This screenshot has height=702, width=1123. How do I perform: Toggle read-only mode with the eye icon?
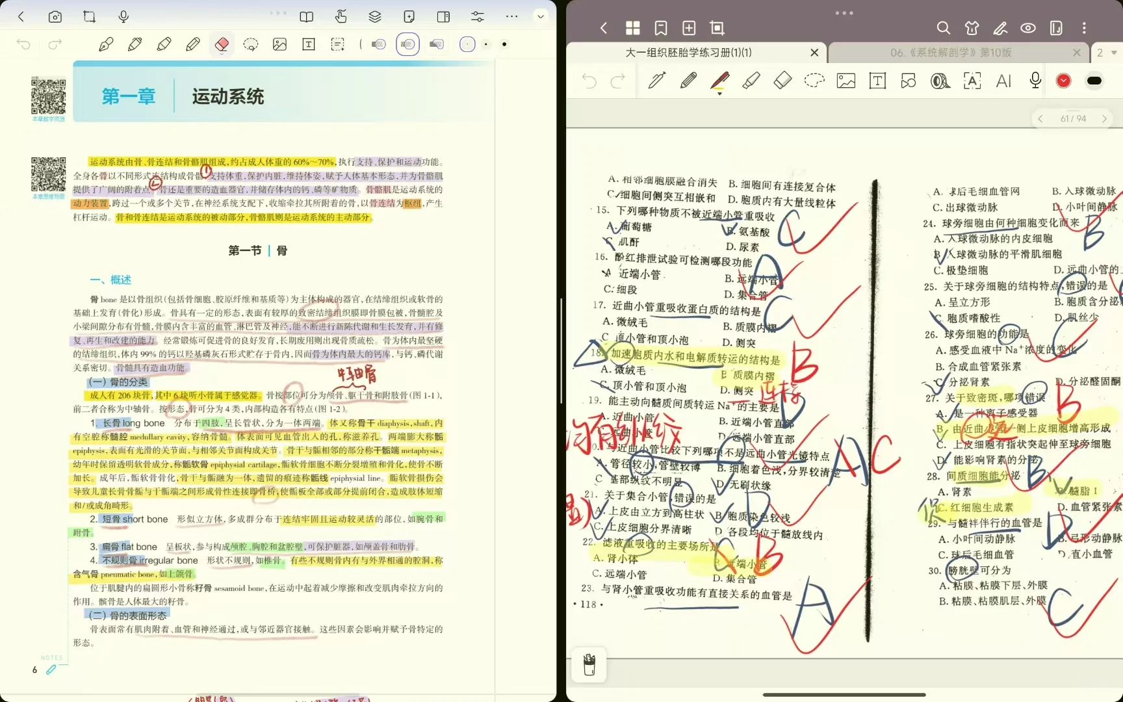coord(1027,28)
